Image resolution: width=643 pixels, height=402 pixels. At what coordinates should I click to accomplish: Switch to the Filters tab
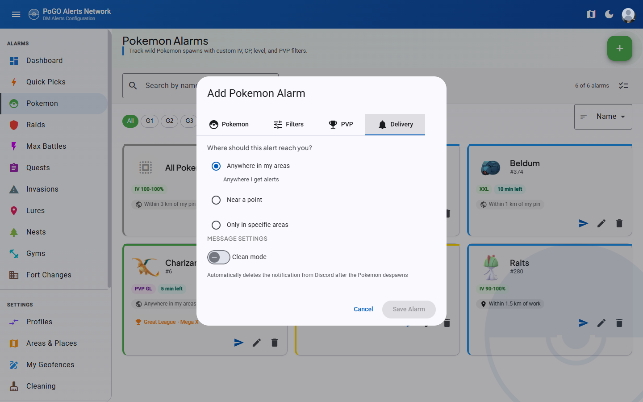click(x=288, y=125)
